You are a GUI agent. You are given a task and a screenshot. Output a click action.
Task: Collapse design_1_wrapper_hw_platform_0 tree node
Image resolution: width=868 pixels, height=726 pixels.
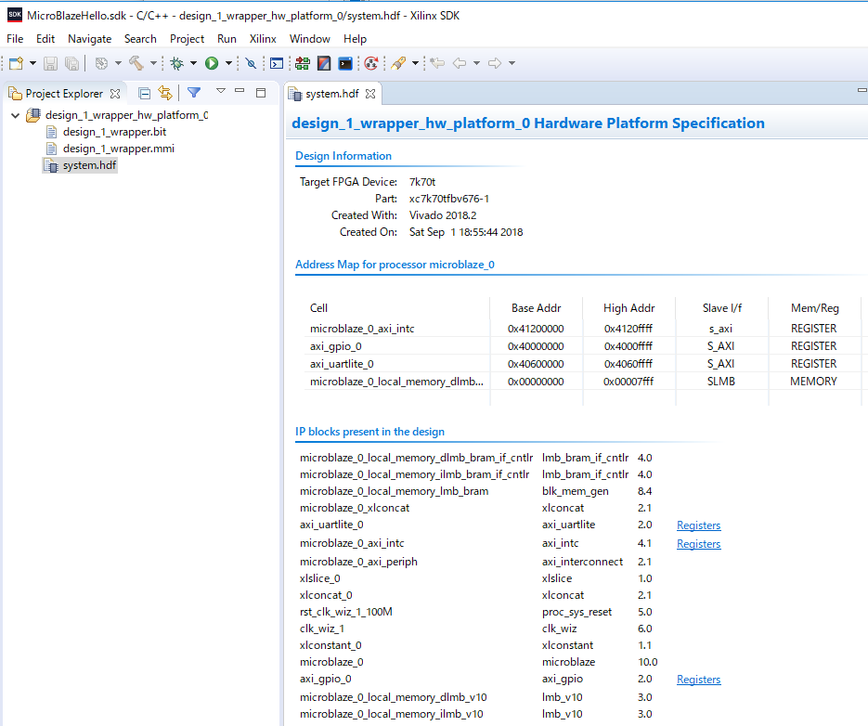(15, 115)
